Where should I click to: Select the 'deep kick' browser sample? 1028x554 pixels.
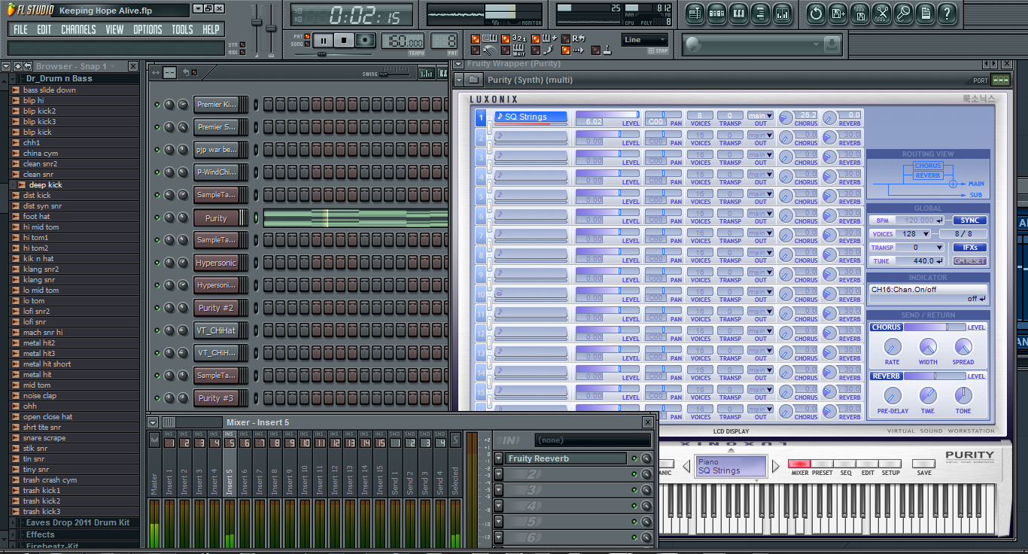45,184
